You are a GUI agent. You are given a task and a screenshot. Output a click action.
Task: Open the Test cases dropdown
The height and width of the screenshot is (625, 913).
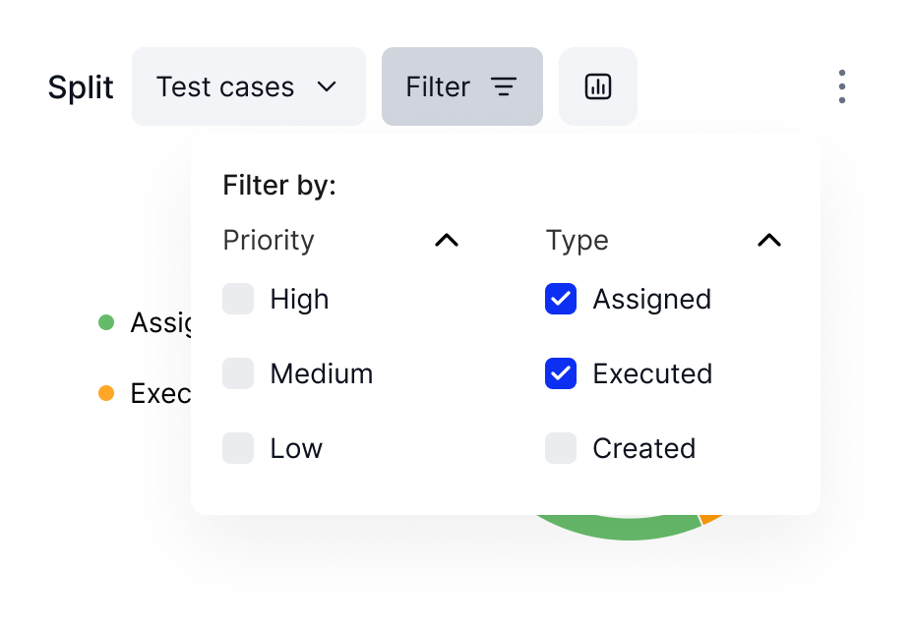[249, 86]
